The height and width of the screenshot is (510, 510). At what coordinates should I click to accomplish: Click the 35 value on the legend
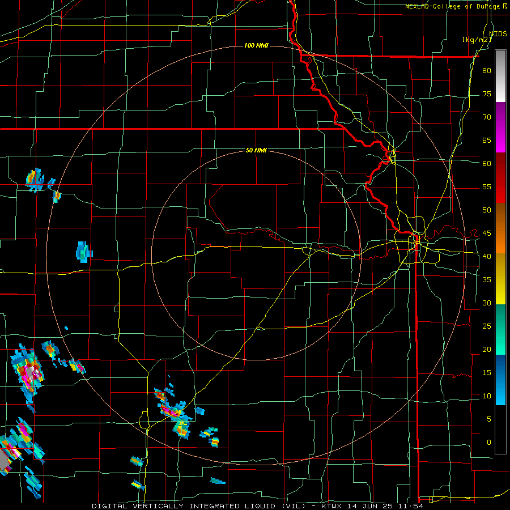pos(487,280)
